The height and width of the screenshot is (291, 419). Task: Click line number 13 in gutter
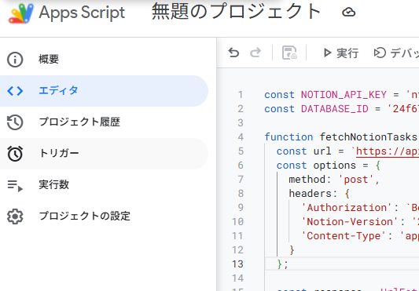click(237, 264)
